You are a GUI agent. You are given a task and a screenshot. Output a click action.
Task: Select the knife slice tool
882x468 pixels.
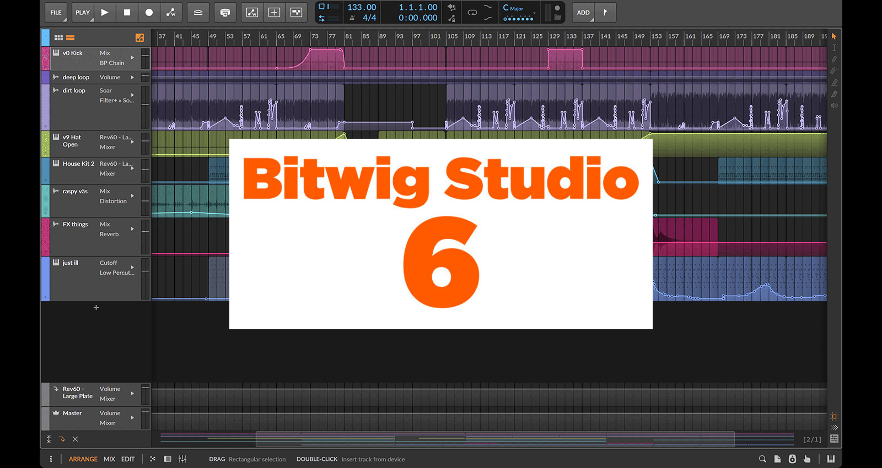point(834,94)
